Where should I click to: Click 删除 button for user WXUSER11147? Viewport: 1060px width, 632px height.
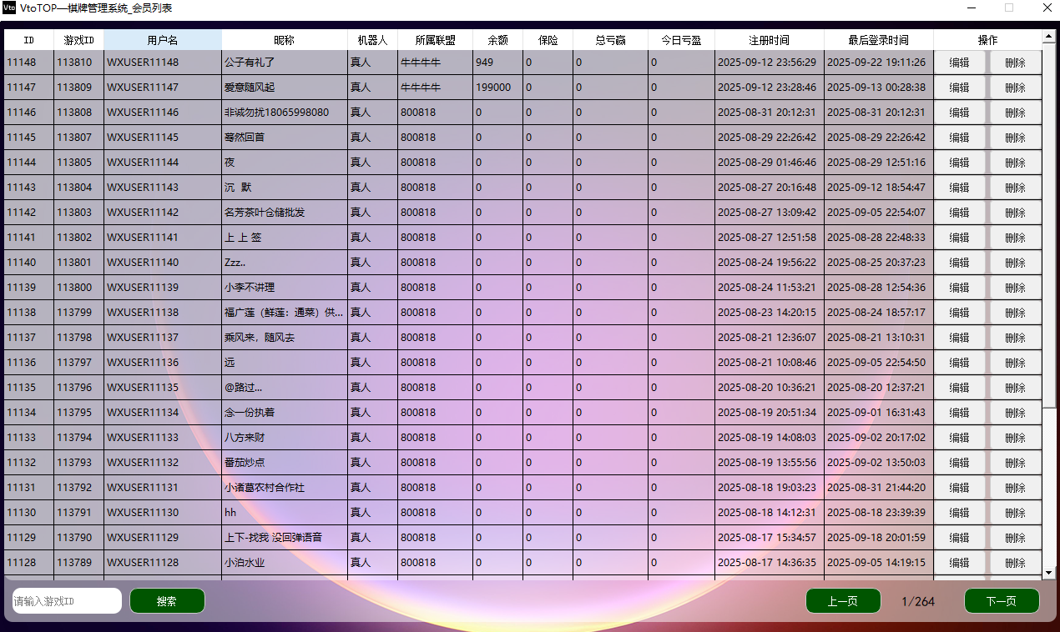point(1015,88)
